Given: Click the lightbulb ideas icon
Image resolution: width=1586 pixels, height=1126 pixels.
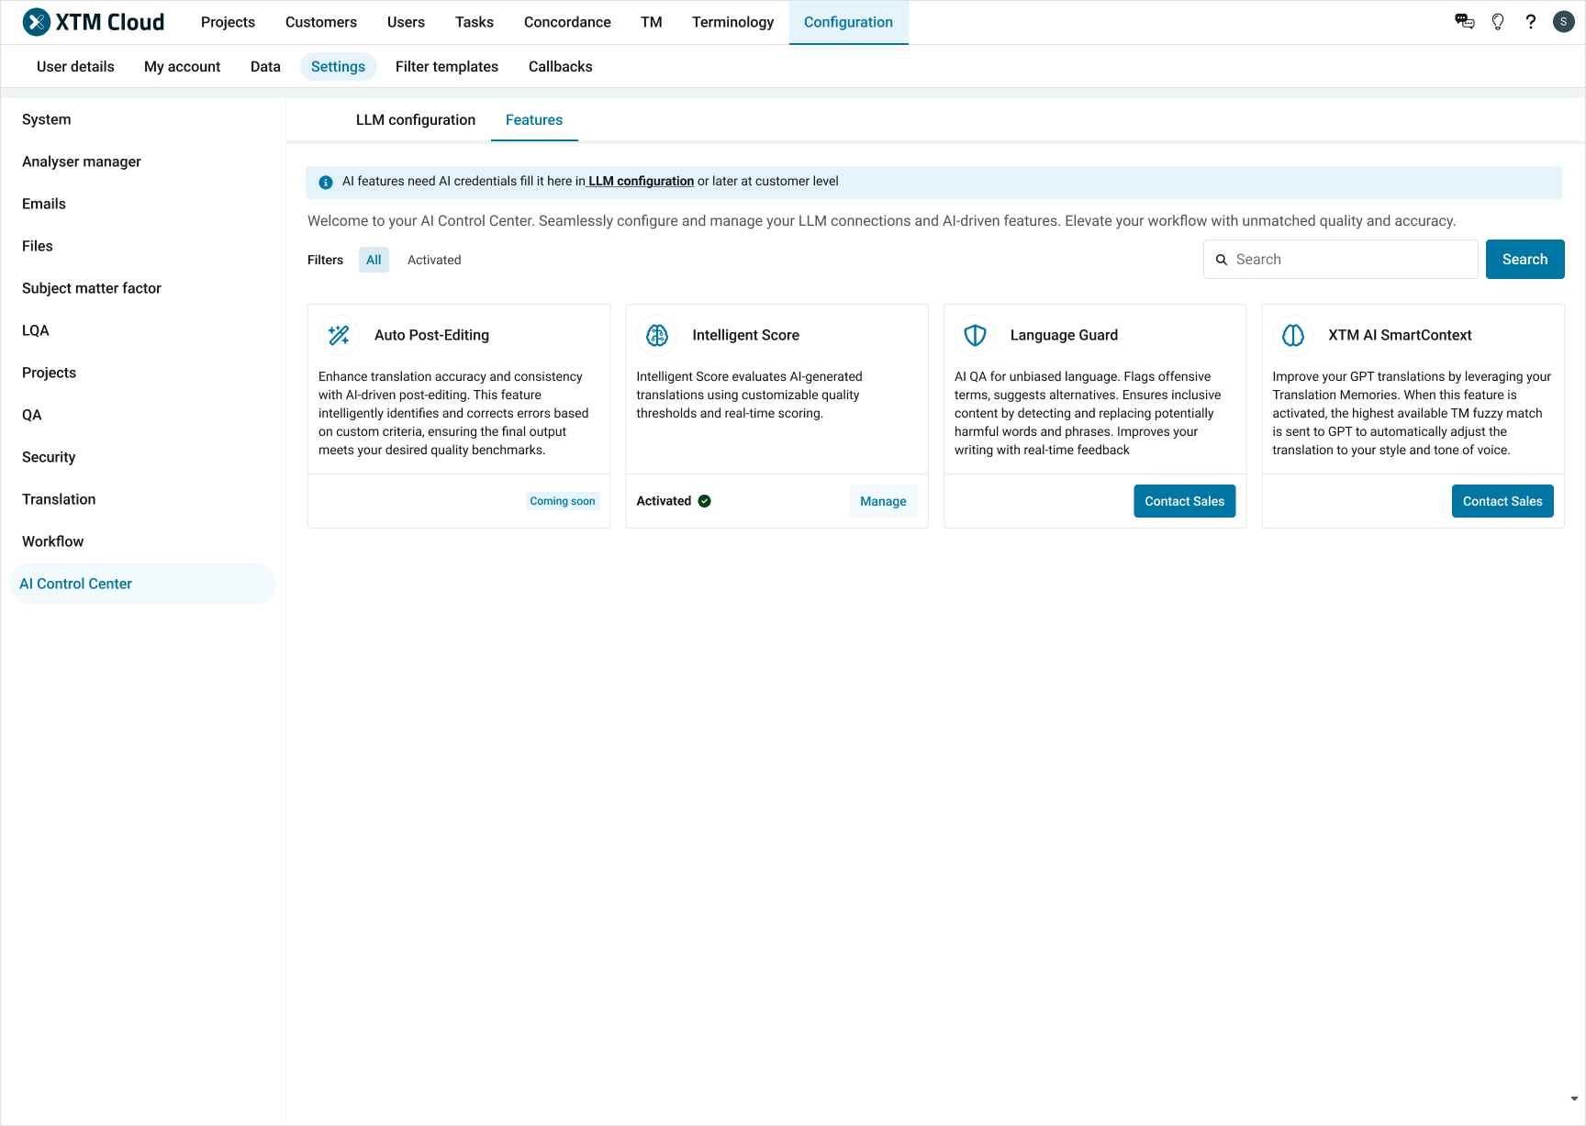Looking at the screenshot, I should click(x=1497, y=21).
